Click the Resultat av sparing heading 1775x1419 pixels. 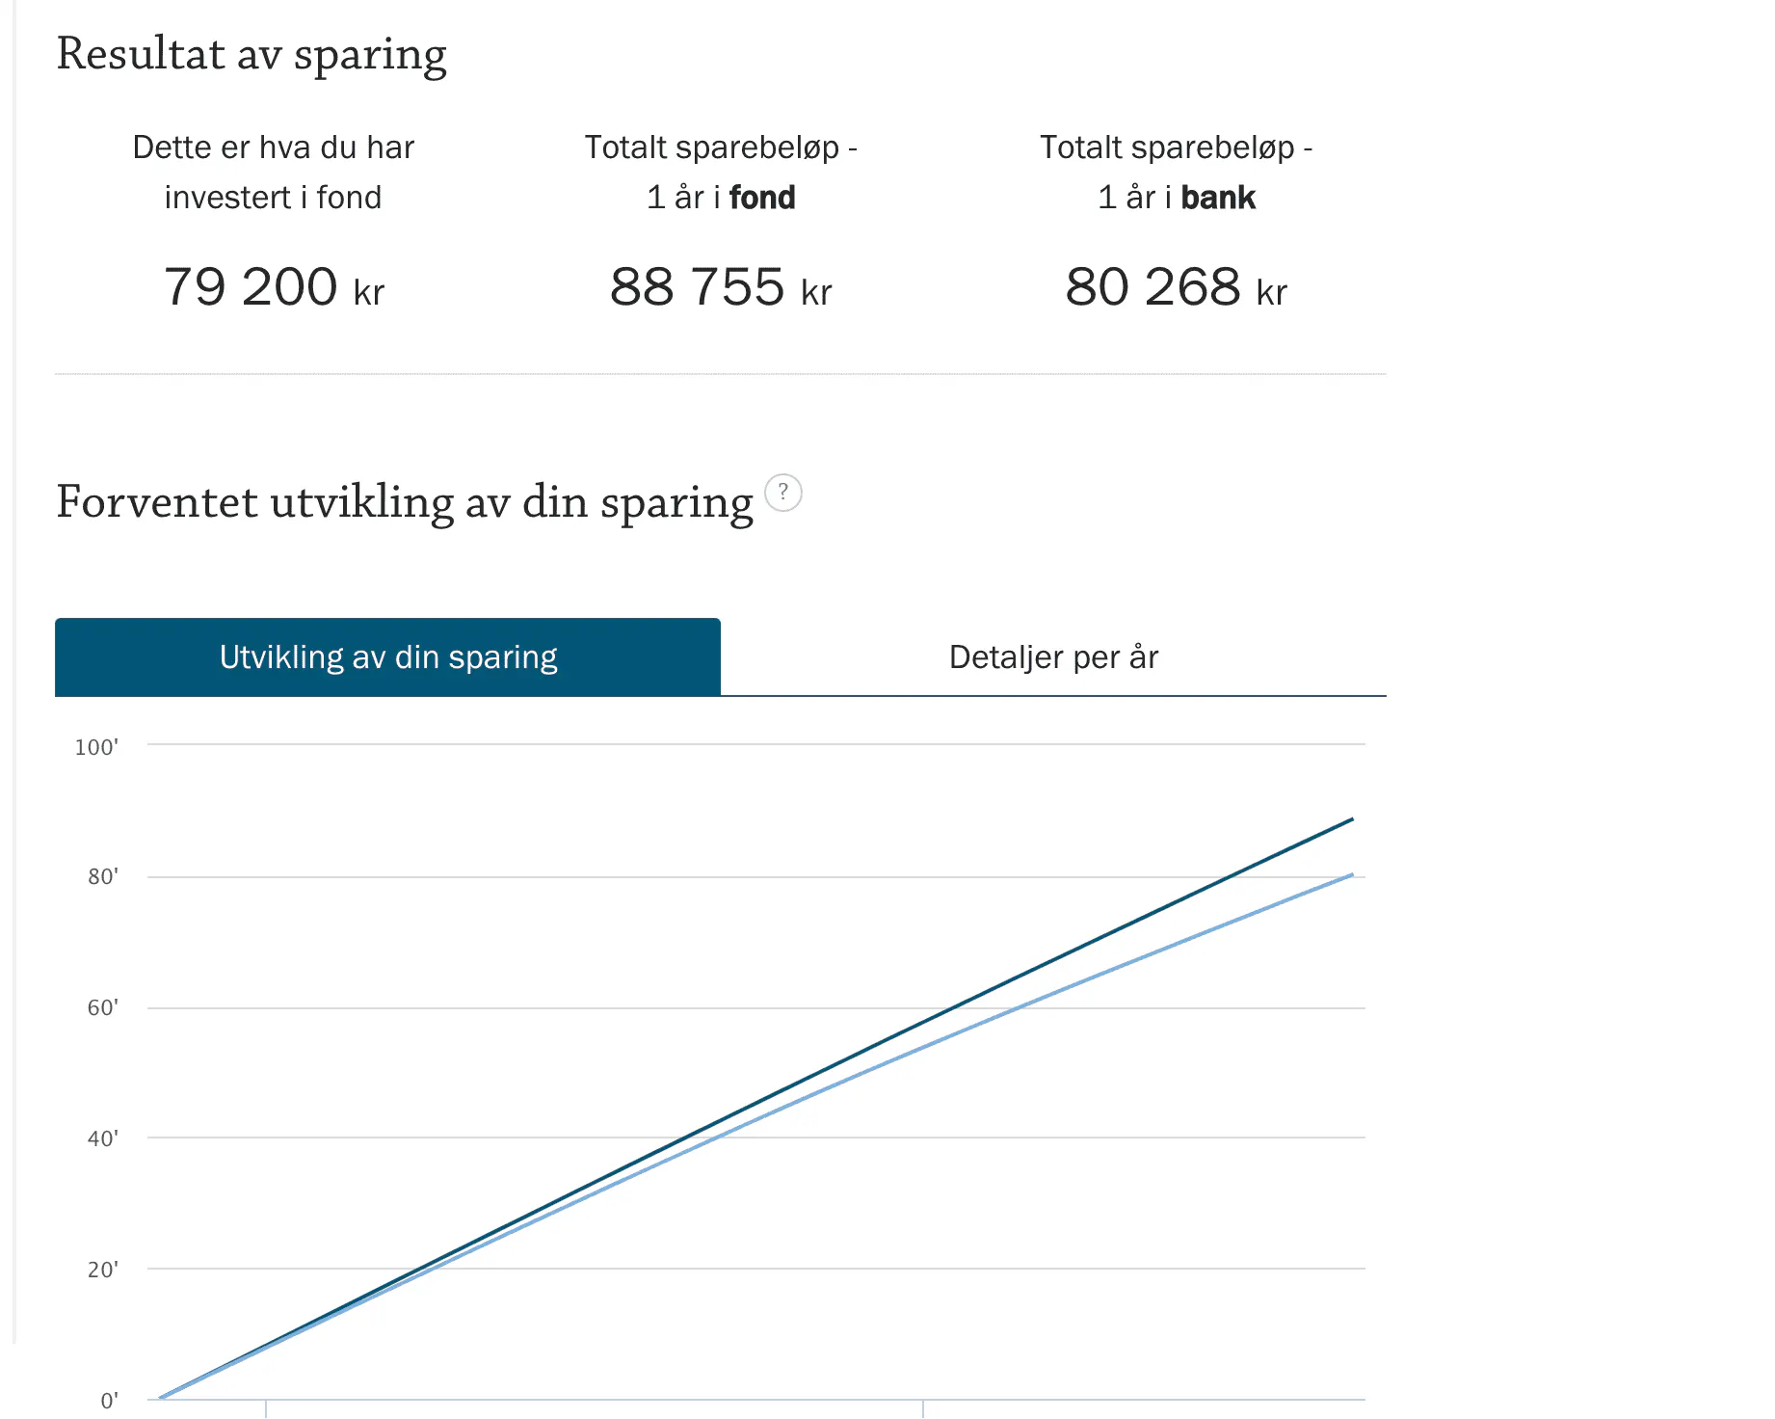[x=252, y=55]
